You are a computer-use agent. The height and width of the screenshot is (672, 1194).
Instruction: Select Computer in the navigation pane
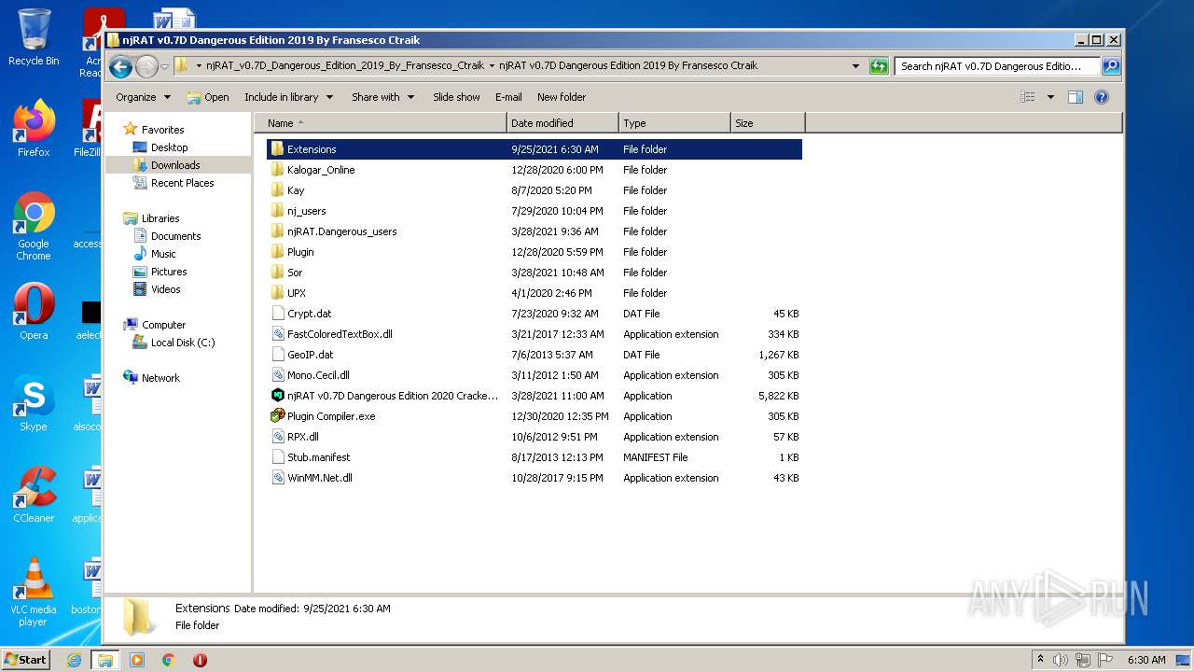tap(163, 325)
